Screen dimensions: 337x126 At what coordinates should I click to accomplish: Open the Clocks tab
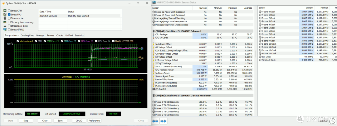pyautogui.click(x=60, y=35)
